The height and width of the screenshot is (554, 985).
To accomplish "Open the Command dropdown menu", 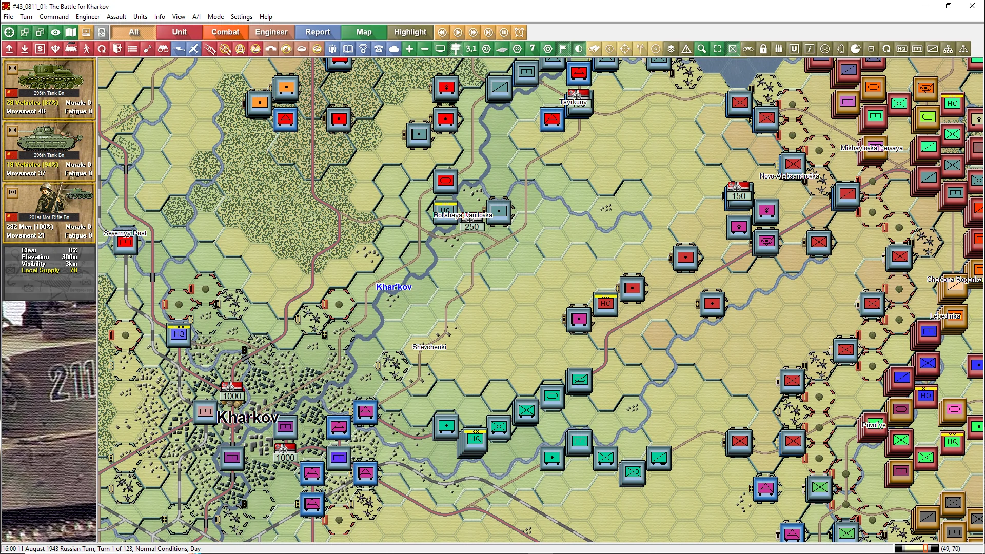I will (x=54, y=16).
